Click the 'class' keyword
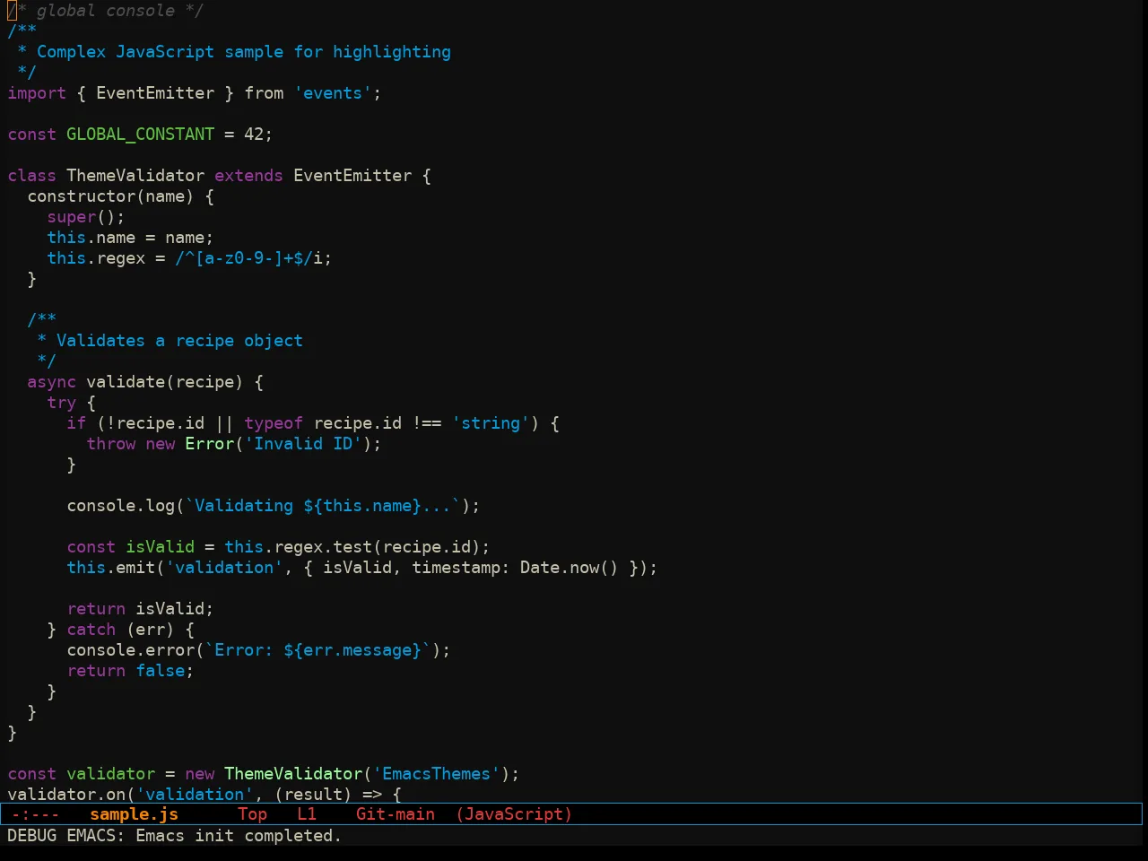 31,176
